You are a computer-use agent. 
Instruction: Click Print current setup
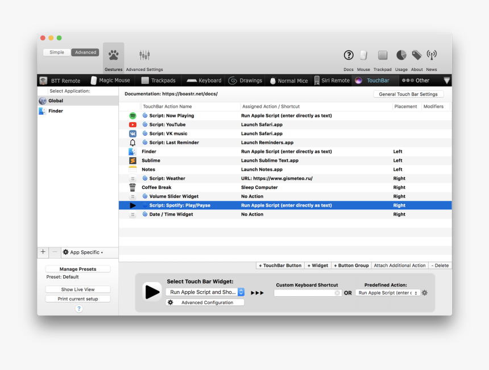[78, 298]
